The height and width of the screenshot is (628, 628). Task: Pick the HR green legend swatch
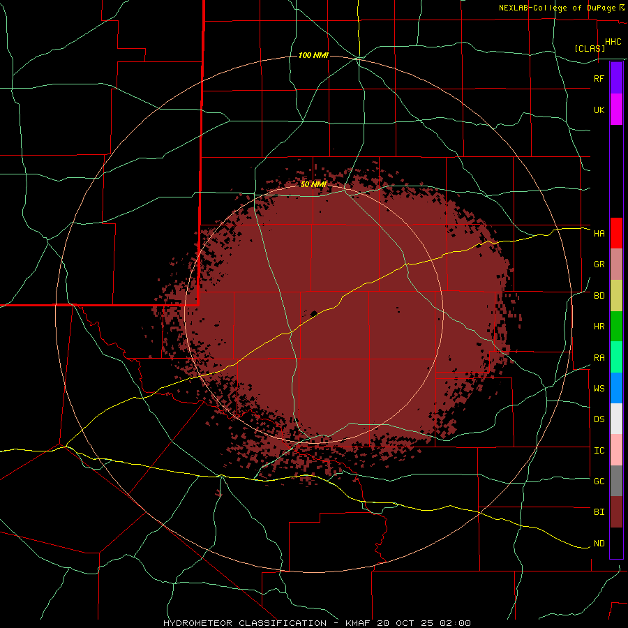point(616,327)
